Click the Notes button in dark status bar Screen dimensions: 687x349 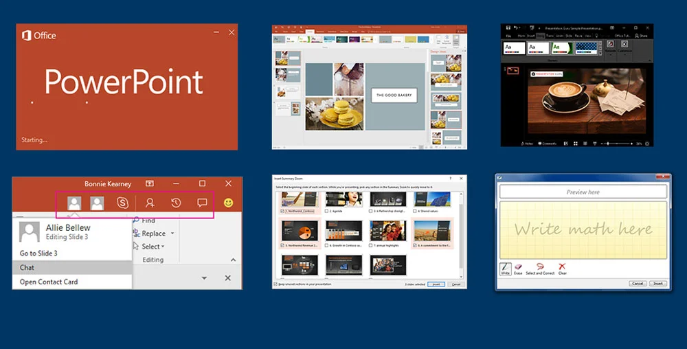click(x=527, y=144)
